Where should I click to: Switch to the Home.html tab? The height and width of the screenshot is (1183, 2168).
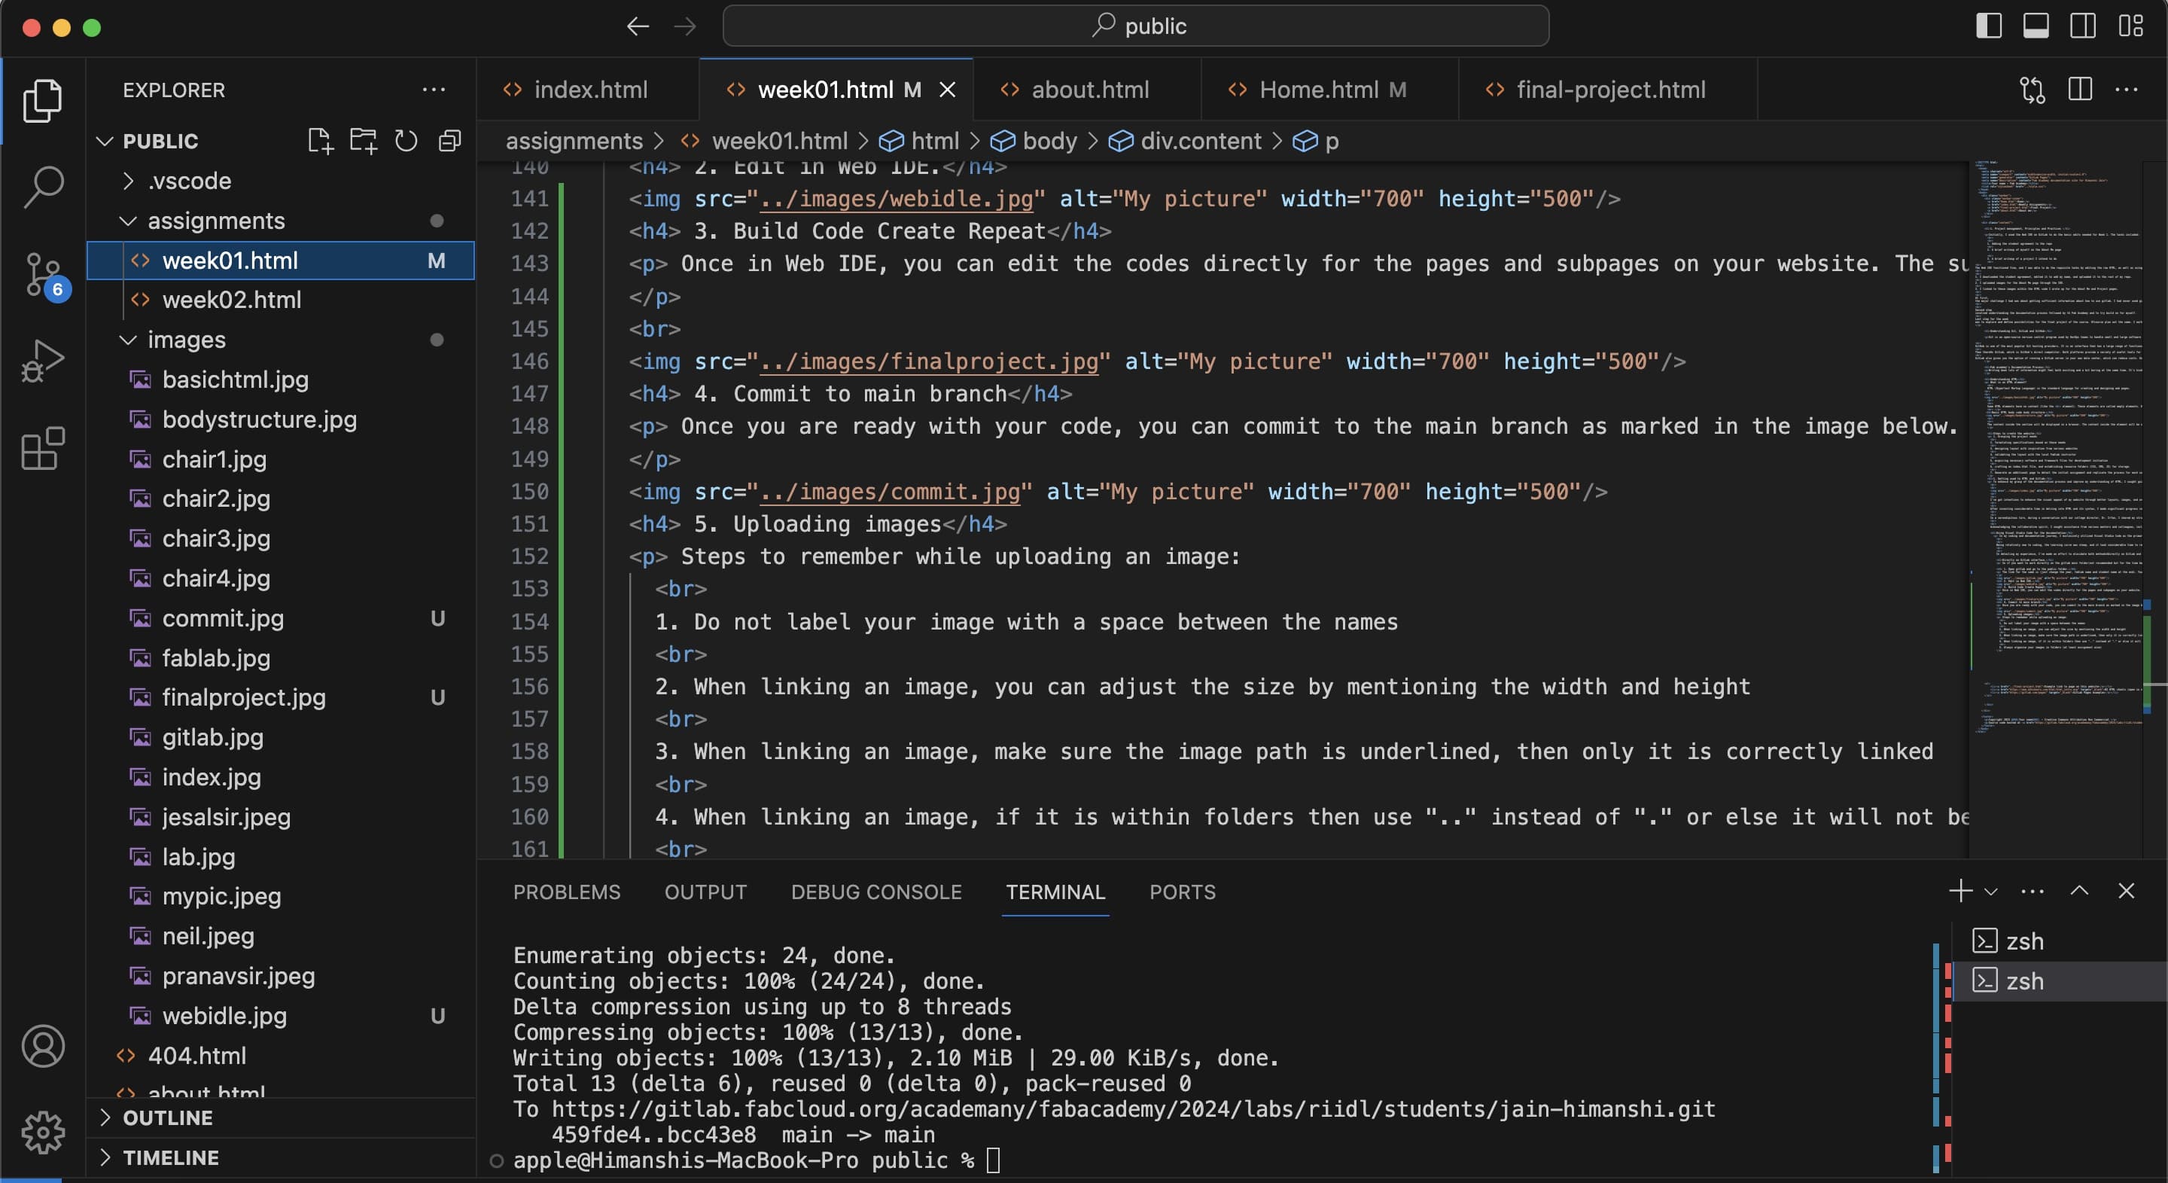pyautogui.click(x=1329, y=90)
